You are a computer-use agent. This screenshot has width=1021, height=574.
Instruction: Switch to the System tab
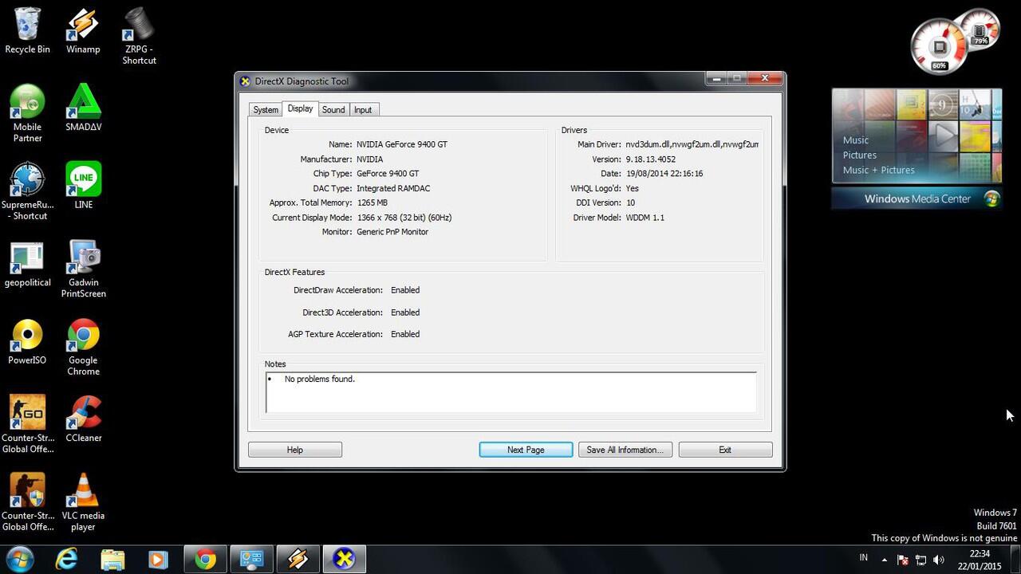(266, 110)
